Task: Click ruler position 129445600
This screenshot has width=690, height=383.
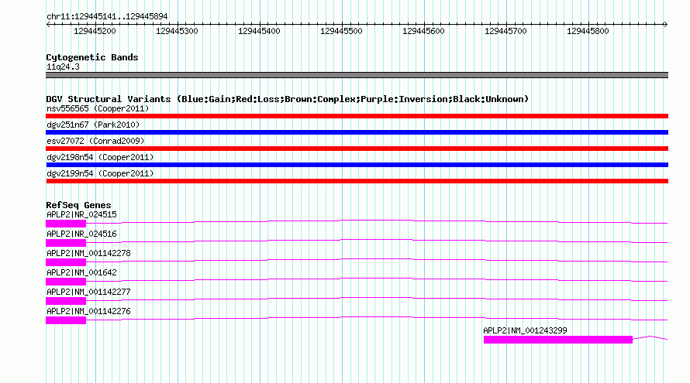Action: click(423, 31)
